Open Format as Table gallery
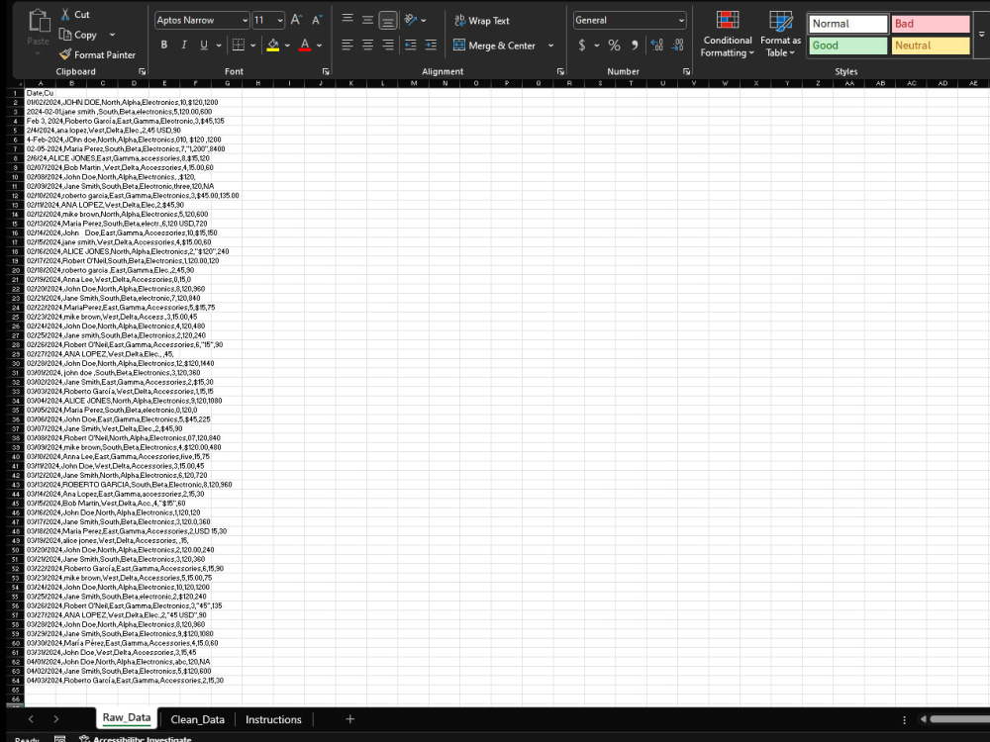Image resolution: width=990 pixels, height=742 pixels. pyautogui.click(x=780, y=35)
